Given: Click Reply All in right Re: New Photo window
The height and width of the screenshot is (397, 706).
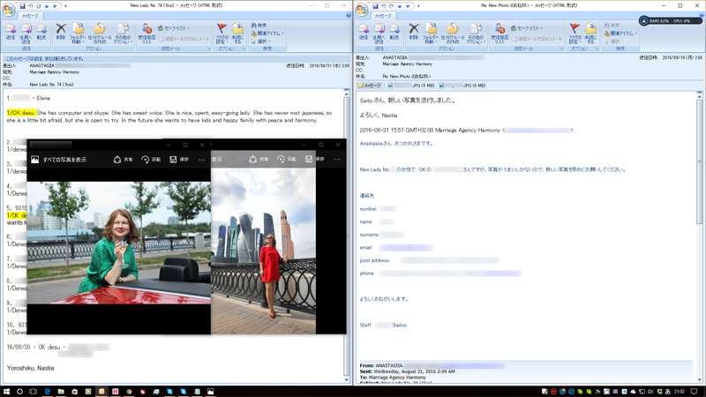Looking at the screenshot, I should pyautogui.click(x=379, y=34).
